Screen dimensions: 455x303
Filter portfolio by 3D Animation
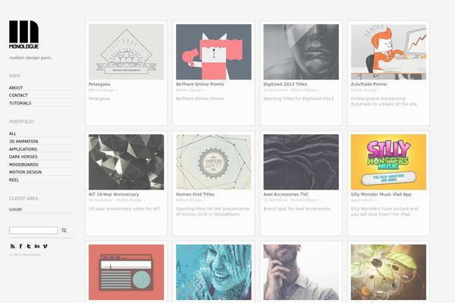24,141
